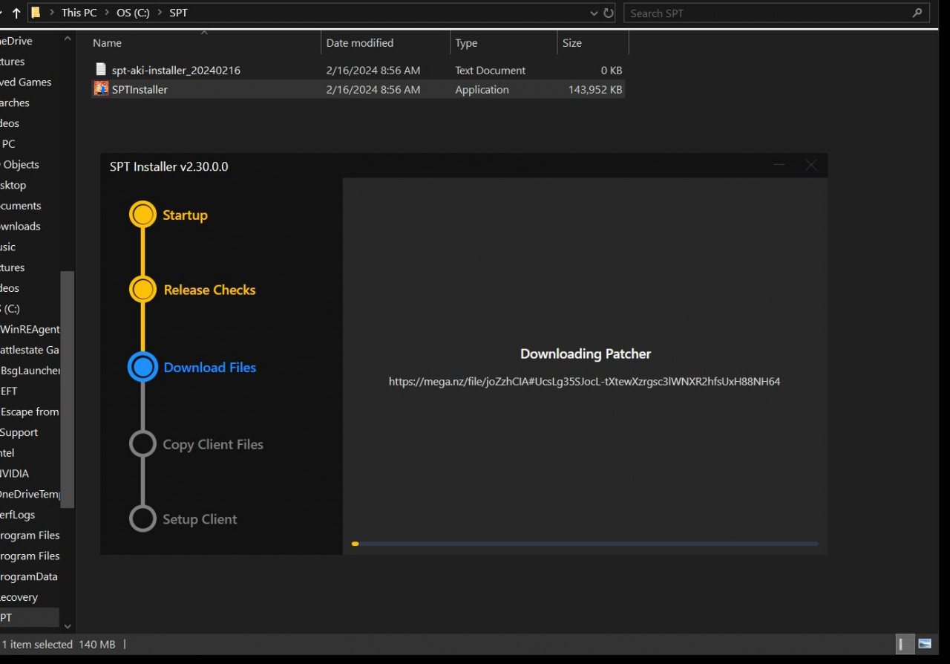Open ProgramData folder in navigation pane

[x=29, y=576]
